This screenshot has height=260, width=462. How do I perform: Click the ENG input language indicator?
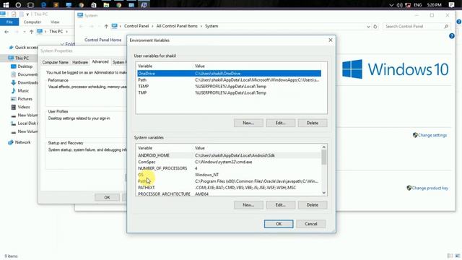pyautogui.click(x=417, y=5)
